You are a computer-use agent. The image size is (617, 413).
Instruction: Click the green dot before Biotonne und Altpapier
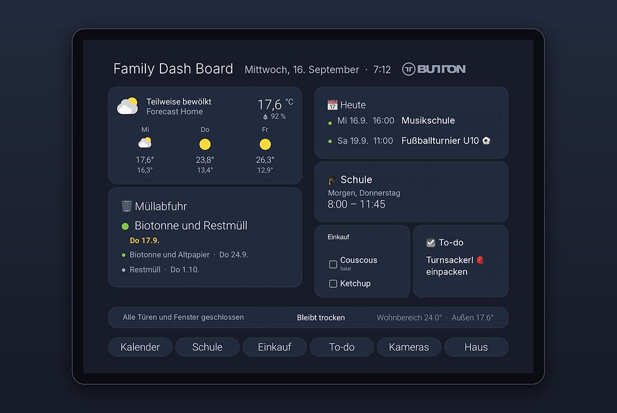pos(123,255)
